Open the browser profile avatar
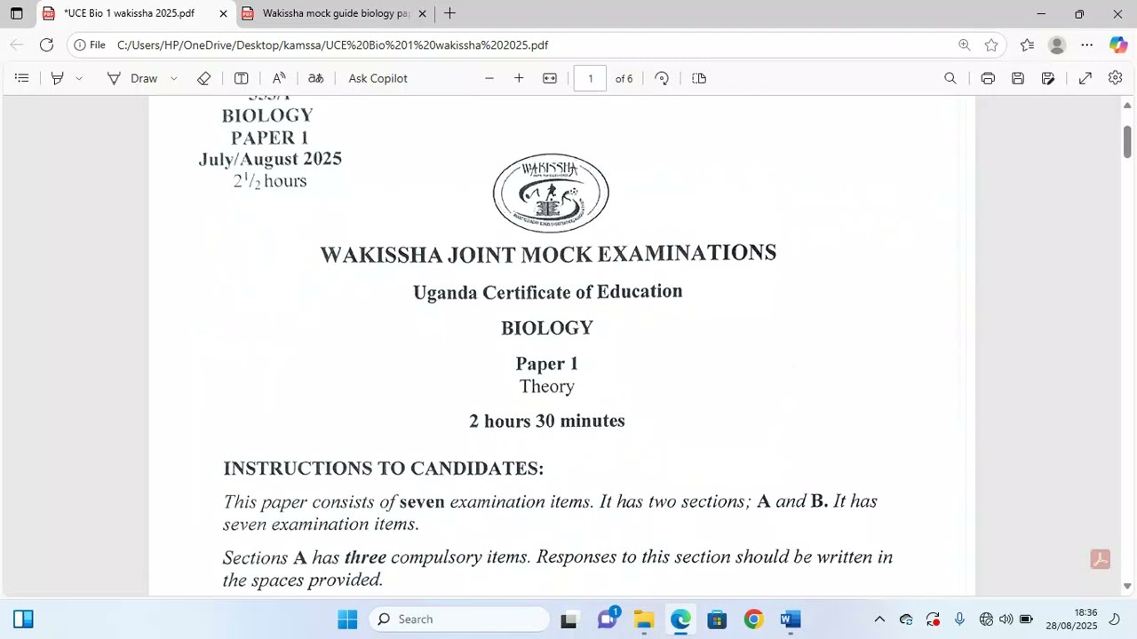The width and height of the screenshot is (1137, 639). point(1057,45)
